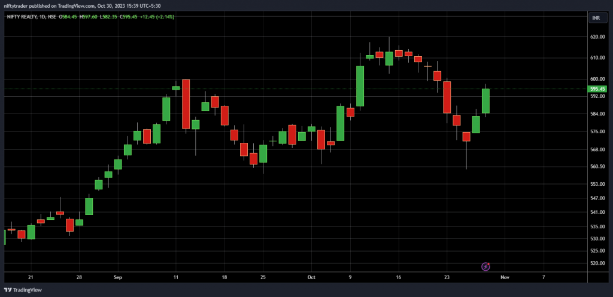
Task: Click the 11 date axis label
Action: (176, 277)
